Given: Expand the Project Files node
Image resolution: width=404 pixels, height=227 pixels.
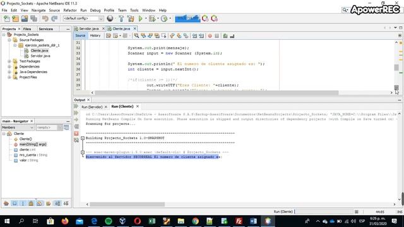Looking at the screenshot, I should pyautogui.click(x=9, y=77).
